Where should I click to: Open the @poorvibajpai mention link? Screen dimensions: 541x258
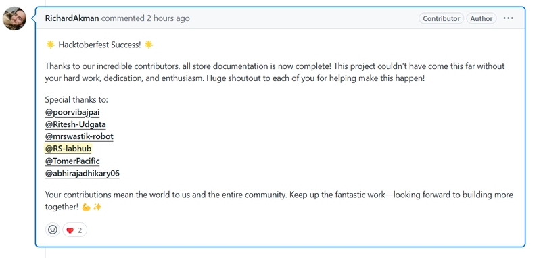click(72, 112)
